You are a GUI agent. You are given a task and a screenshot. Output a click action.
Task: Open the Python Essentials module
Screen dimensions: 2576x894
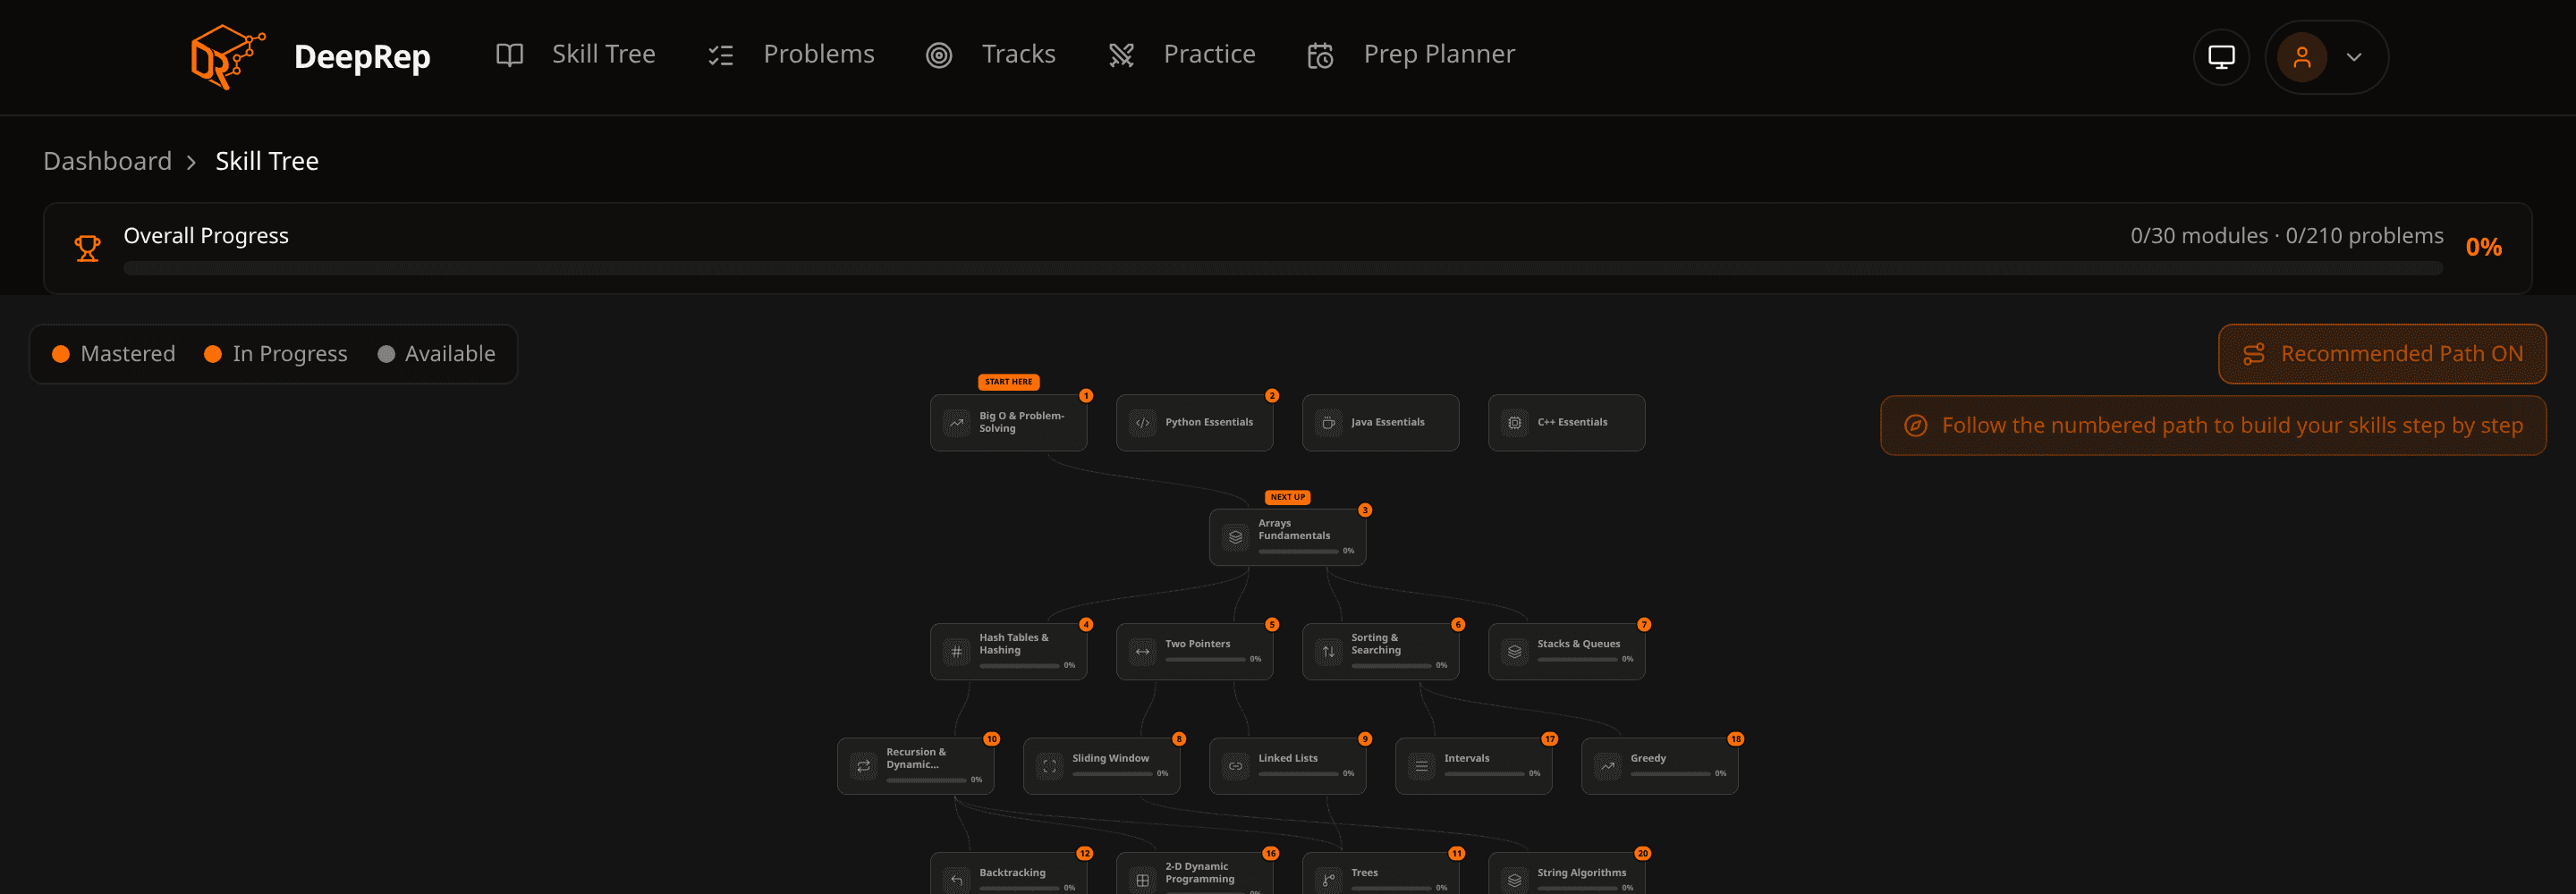pos(1194,422)
